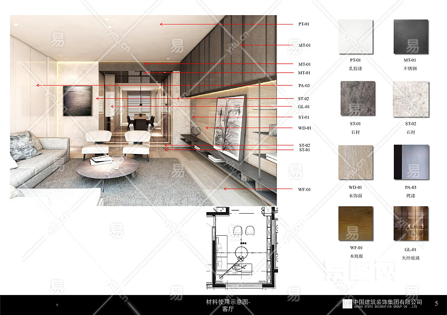Viewport: 447px width, 315px height.
Task: Select the brown WF-01 wood floor swatch
Action: tap(355, 224)
